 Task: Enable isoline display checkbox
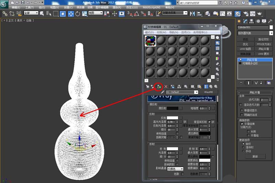[241, 111]
